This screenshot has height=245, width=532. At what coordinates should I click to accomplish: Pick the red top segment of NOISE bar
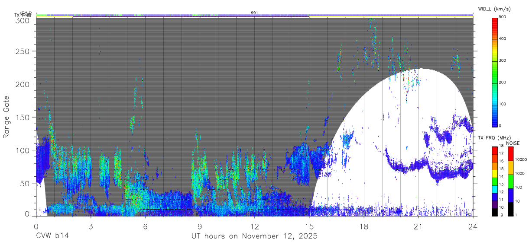coord(510,154)
